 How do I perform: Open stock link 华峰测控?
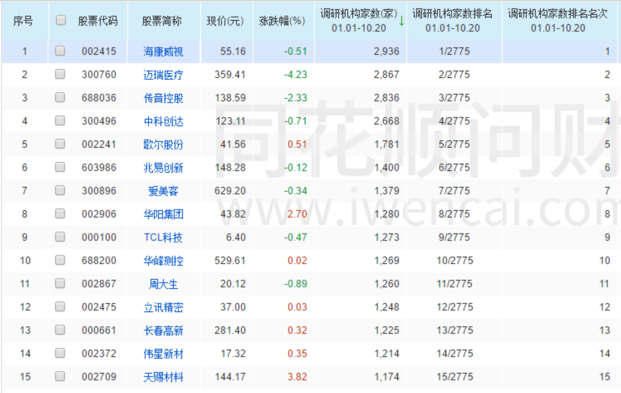[163, 261]
